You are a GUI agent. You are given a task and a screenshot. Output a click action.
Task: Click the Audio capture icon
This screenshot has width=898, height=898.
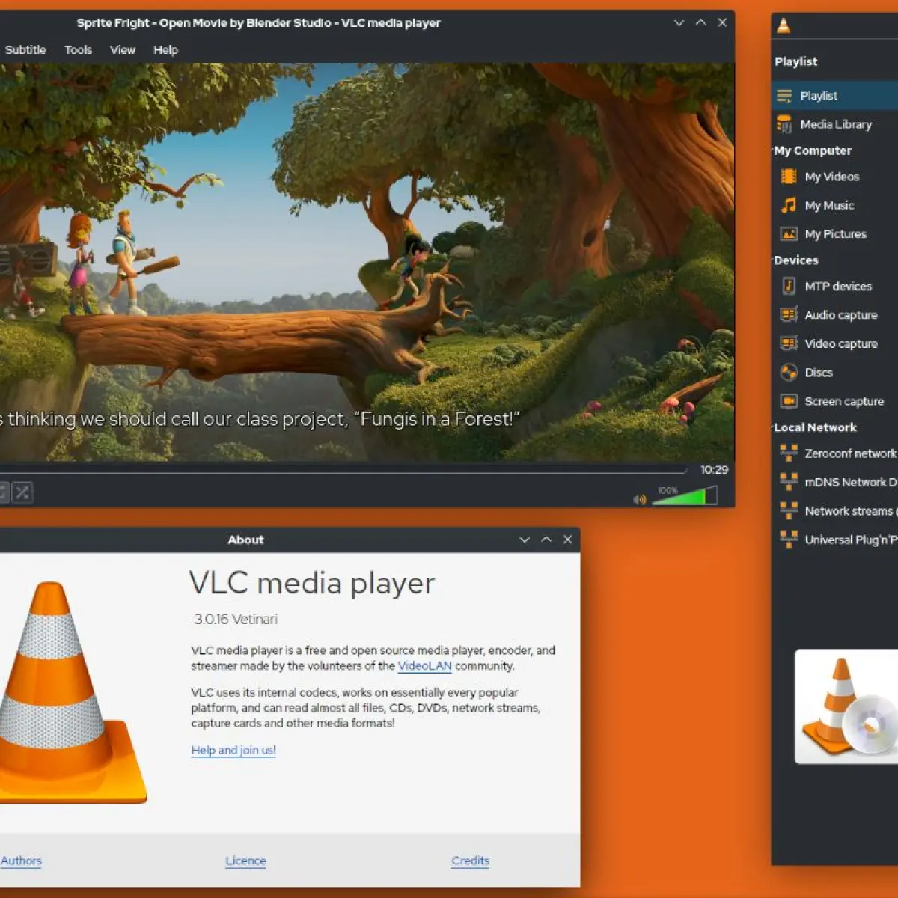pos(789,314)
